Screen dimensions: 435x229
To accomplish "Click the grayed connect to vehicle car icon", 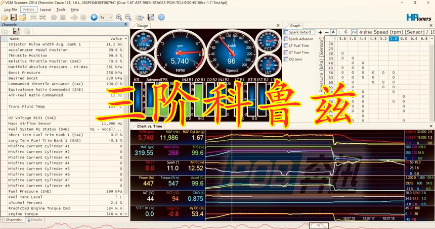I will (x=33, y=18).
